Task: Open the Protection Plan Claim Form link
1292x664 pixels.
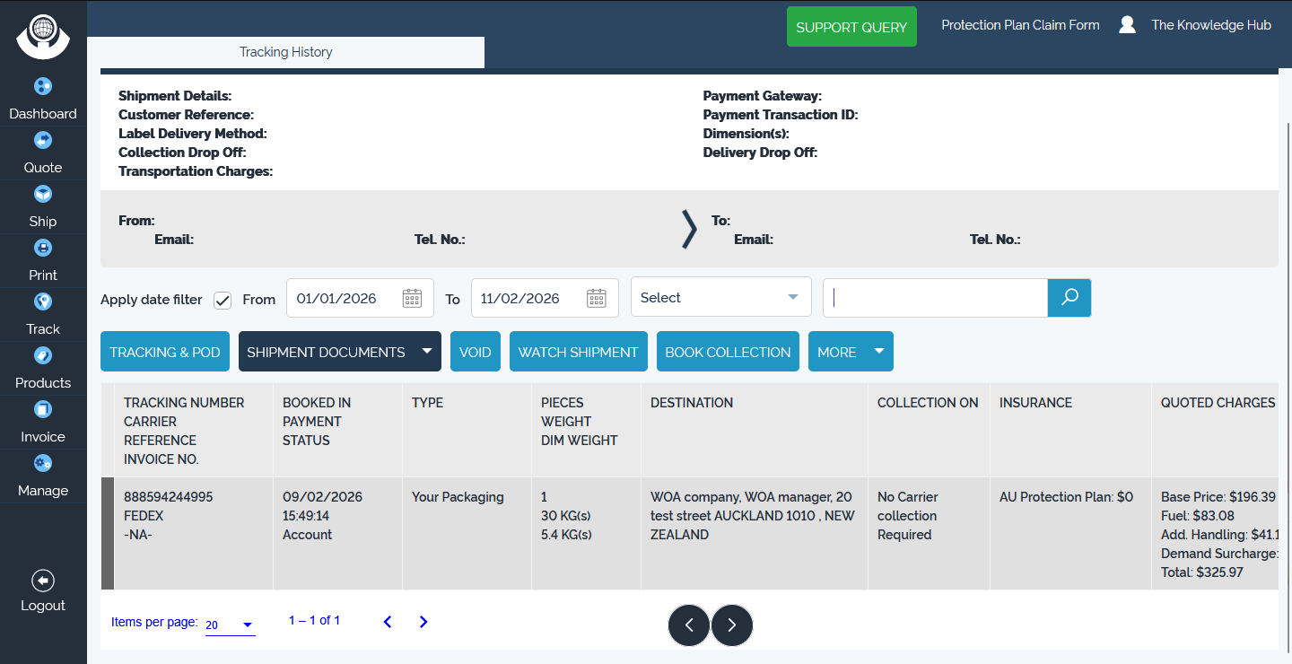Action: click(1020, 25)
